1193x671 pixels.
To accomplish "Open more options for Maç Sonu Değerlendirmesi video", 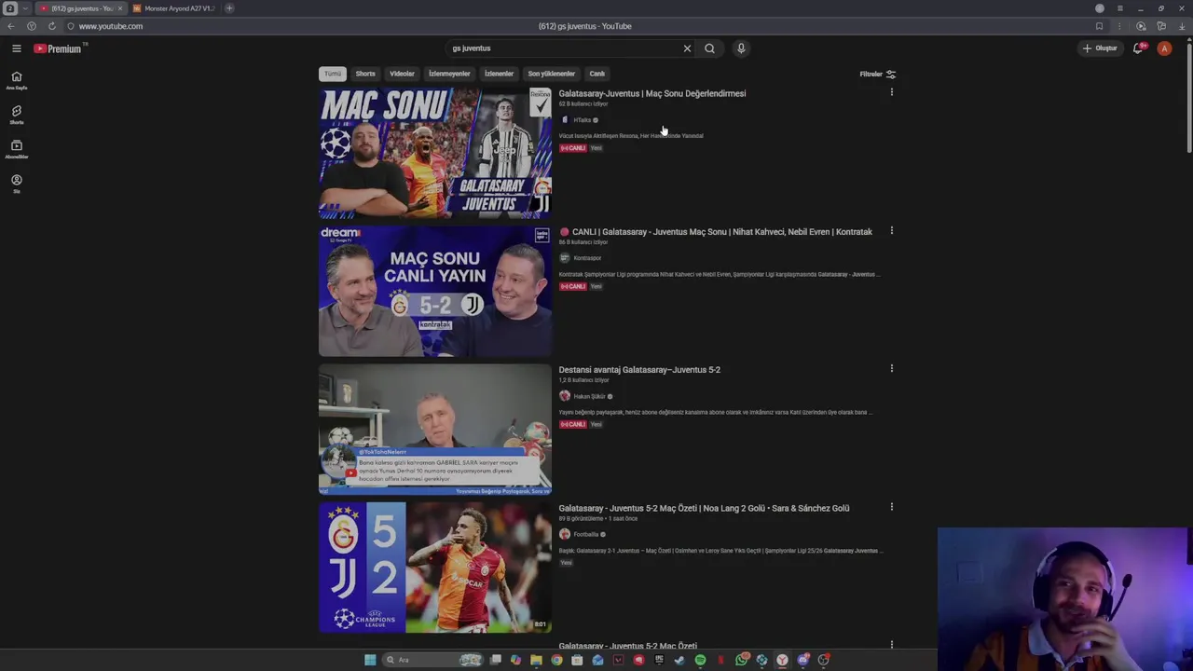I will [891, 92].
